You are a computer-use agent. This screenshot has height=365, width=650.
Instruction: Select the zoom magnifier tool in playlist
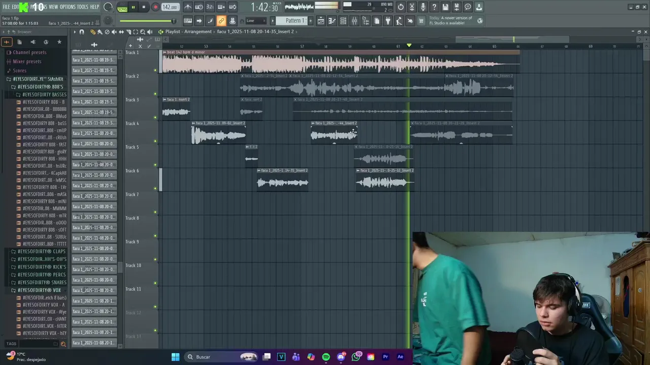point(142,31)
